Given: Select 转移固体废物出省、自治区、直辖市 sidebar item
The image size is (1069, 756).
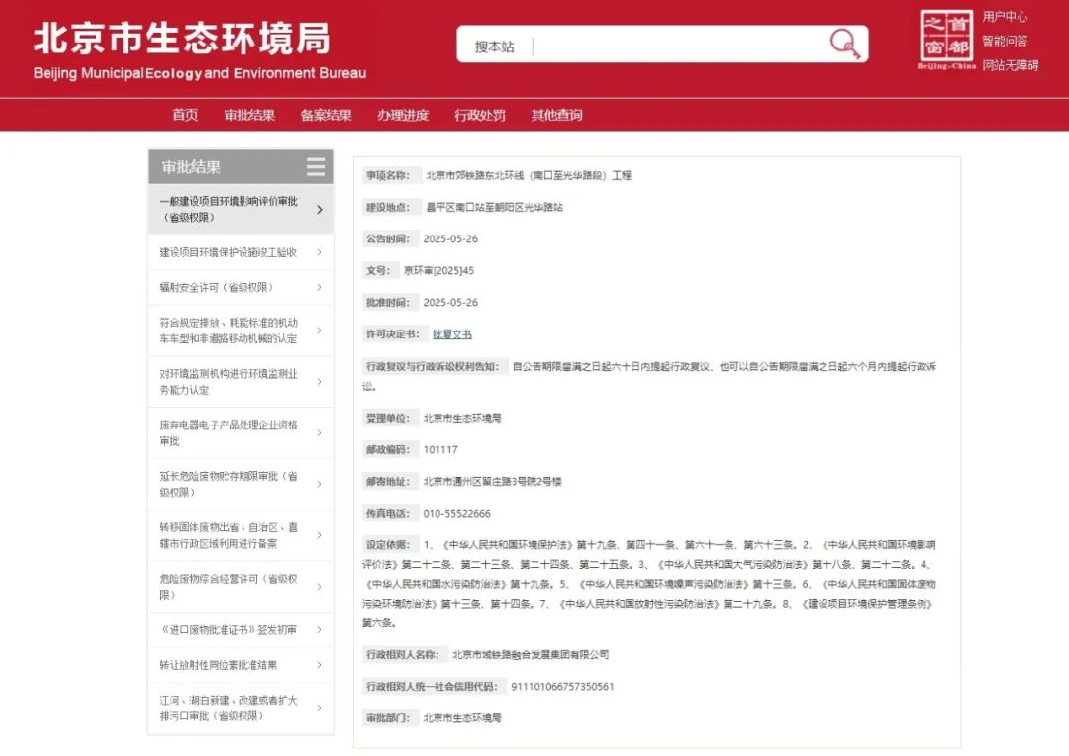Looking at the screenshot, I should (241, 535).
